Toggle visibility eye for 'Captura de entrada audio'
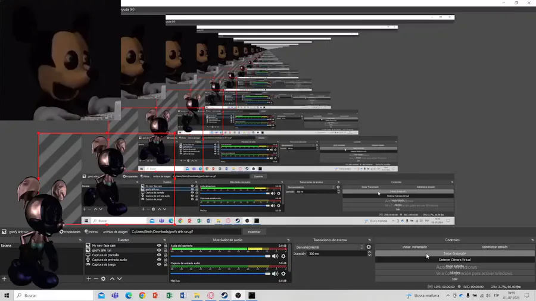Image resolution: width=536 pixels, height=301 pixels. tap(159, 260)
